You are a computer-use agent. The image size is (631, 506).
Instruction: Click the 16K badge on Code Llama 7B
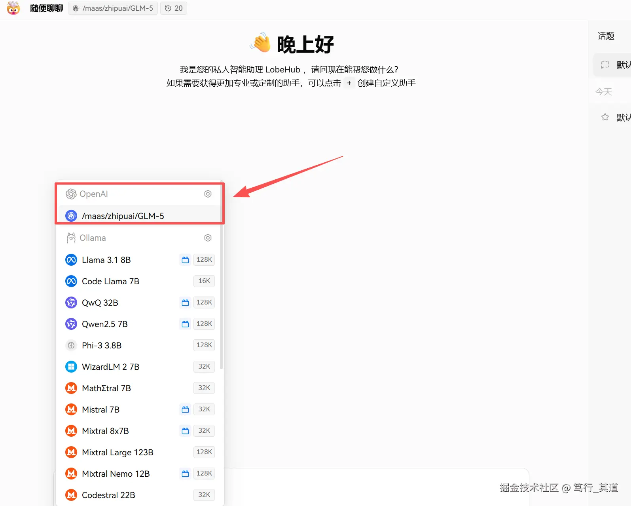tap(204, 281)
